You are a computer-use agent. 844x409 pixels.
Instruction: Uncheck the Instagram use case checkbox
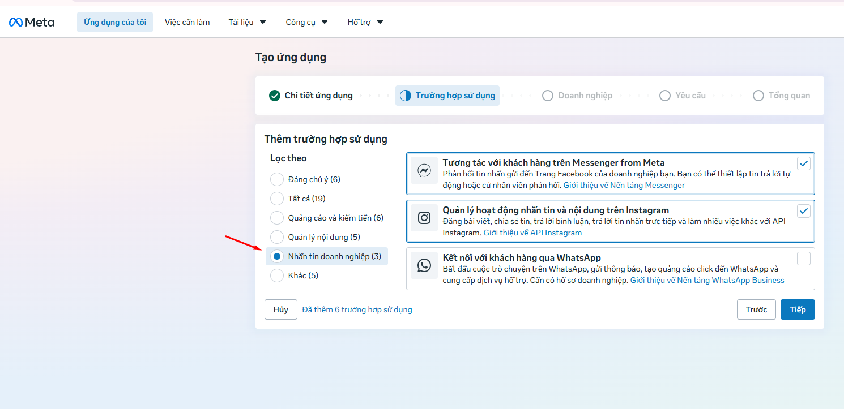[x=804, y=211]
